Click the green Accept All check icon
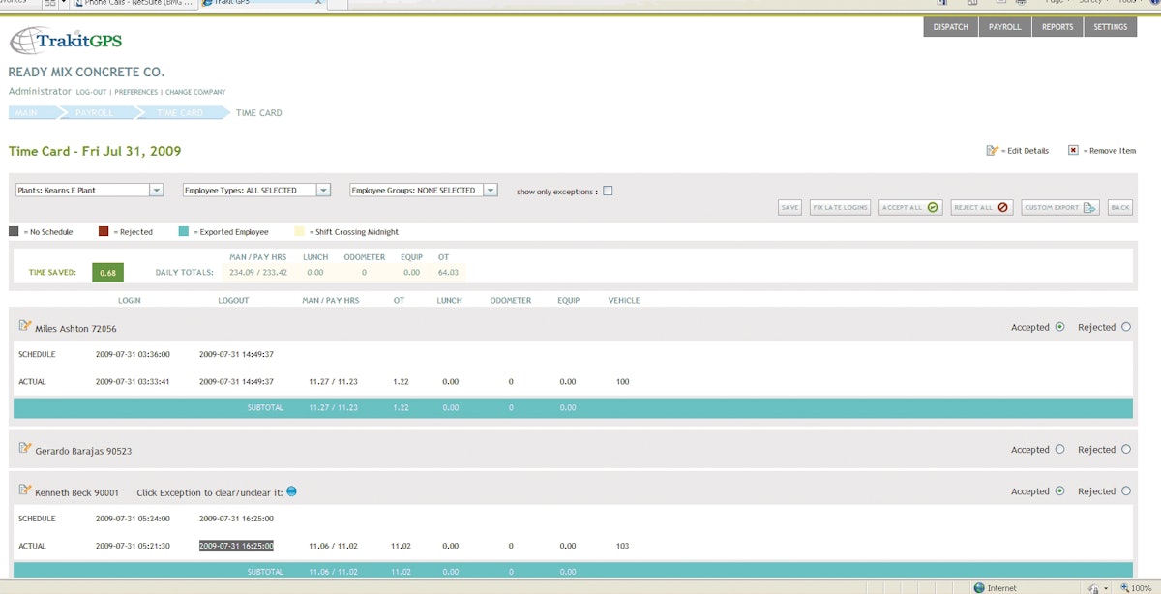 click(x=933, y=207)
